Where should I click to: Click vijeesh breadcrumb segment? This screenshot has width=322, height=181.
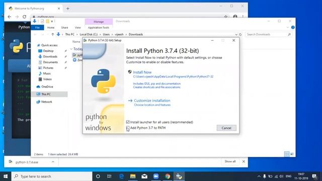tap(119, 35)
